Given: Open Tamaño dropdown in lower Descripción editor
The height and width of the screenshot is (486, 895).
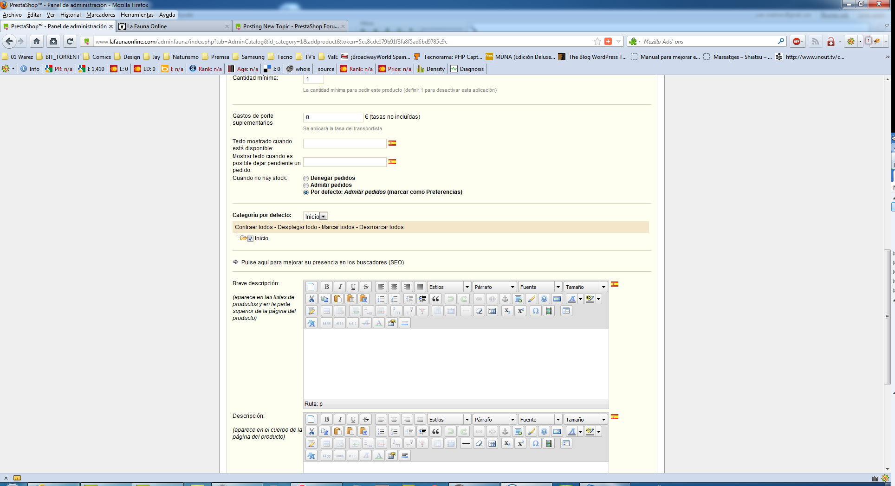Looking at the screenshot, I should click(x=585, y=419).
